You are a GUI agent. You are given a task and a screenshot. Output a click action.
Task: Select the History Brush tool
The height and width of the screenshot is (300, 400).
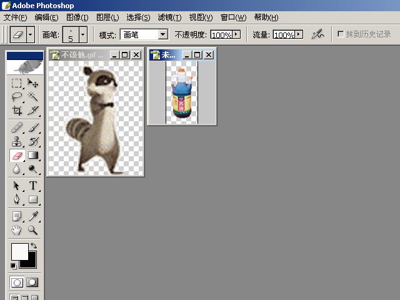32,141
